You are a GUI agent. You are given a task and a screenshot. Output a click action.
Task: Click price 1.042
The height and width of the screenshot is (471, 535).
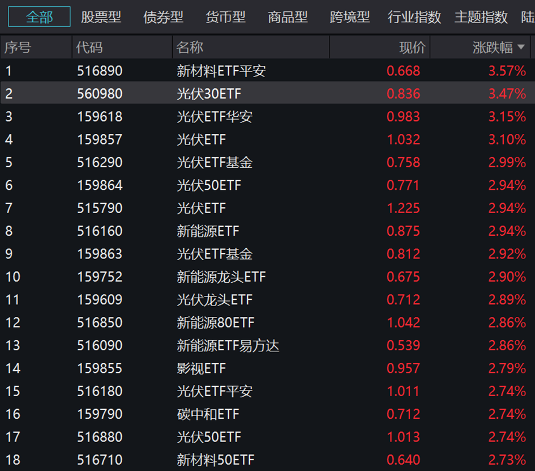403,323
